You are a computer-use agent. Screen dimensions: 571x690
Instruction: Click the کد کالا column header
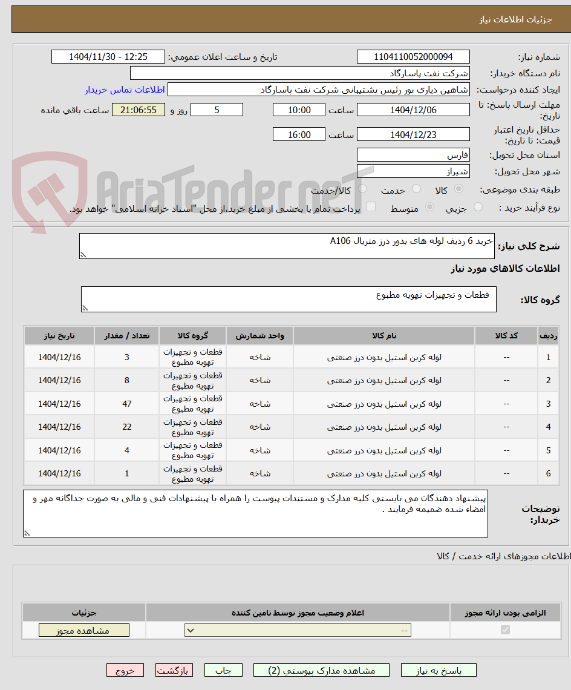(506, 336)
